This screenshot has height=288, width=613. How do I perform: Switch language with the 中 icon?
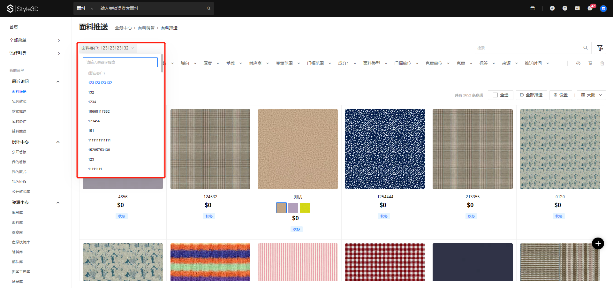click(552, 8)
